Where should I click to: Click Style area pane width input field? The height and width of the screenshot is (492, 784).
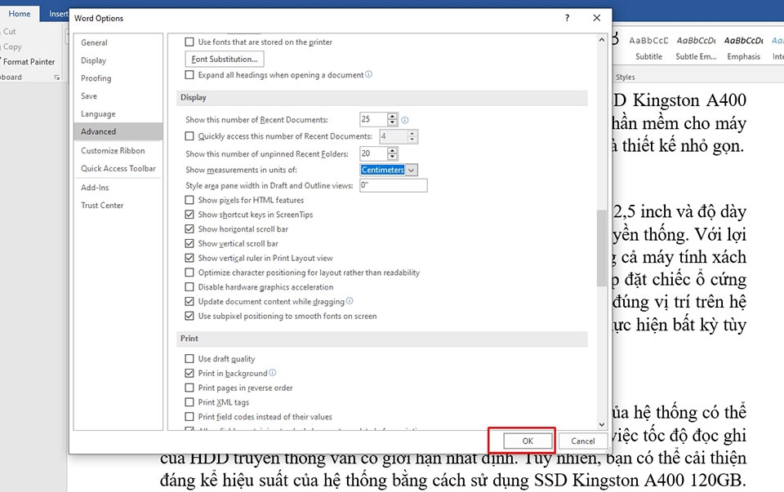pos(394,185)
